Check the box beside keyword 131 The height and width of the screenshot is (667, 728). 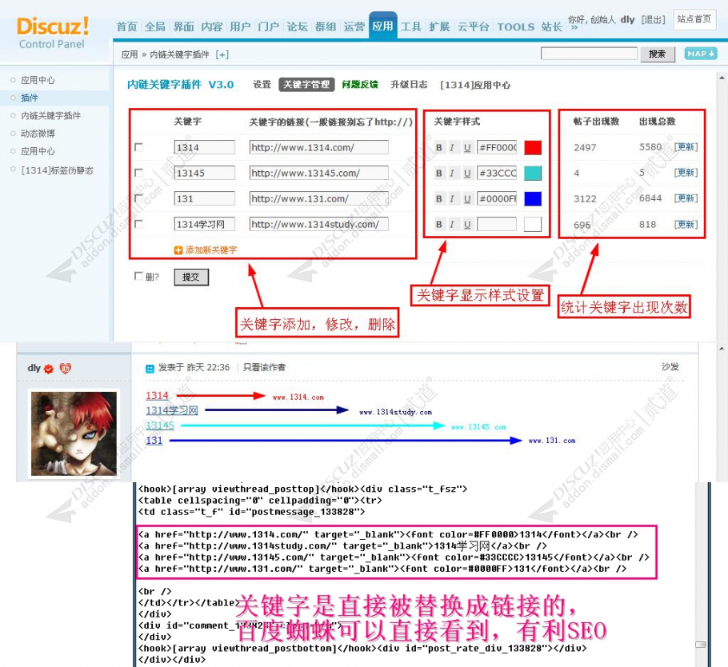[138, 198]
